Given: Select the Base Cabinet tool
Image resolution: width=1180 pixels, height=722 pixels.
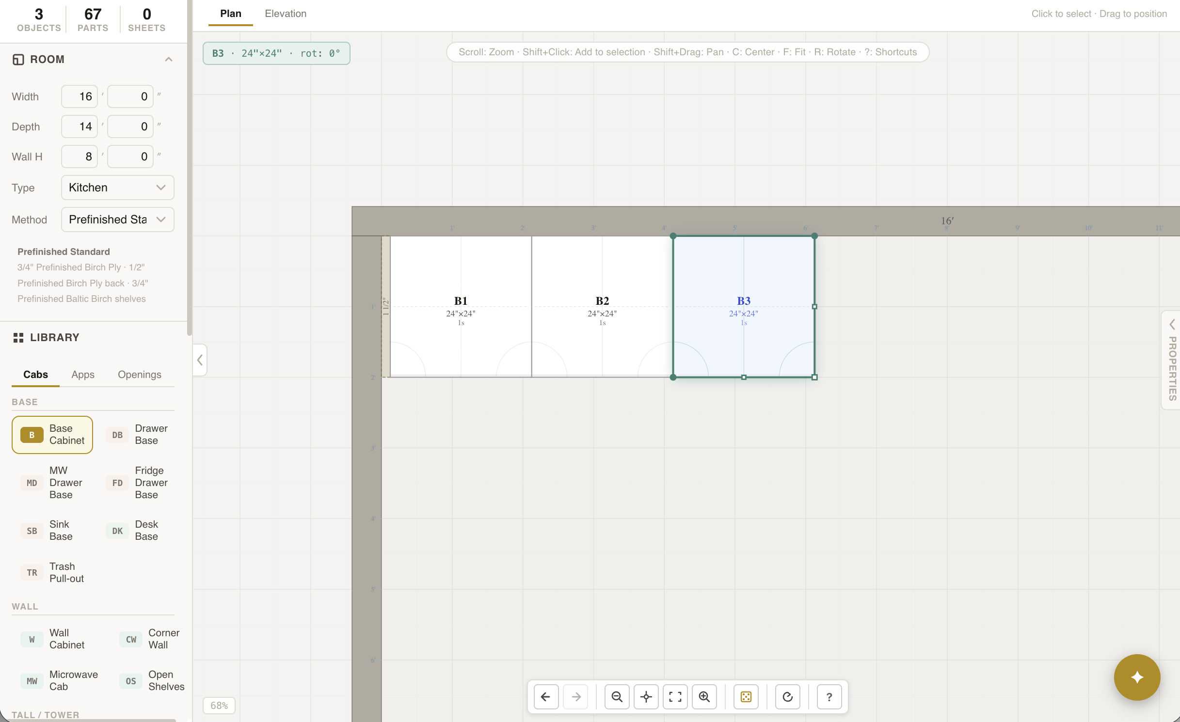Looking at the screenshot, I should [x=52, y=435].
